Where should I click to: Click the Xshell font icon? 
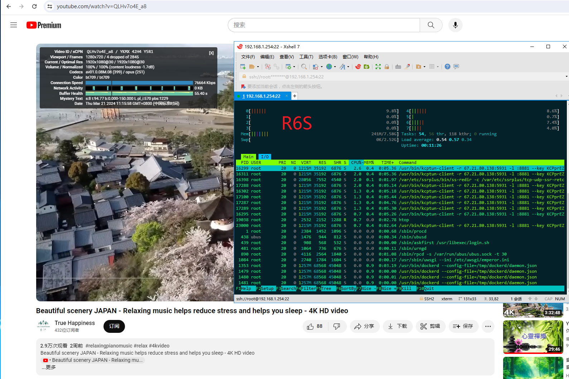tap(343, 67)
